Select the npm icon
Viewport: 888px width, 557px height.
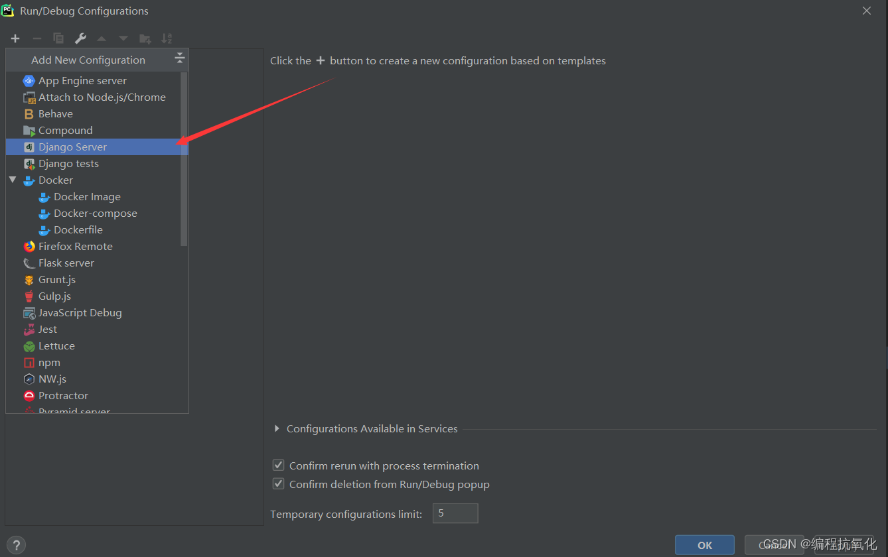29,363
